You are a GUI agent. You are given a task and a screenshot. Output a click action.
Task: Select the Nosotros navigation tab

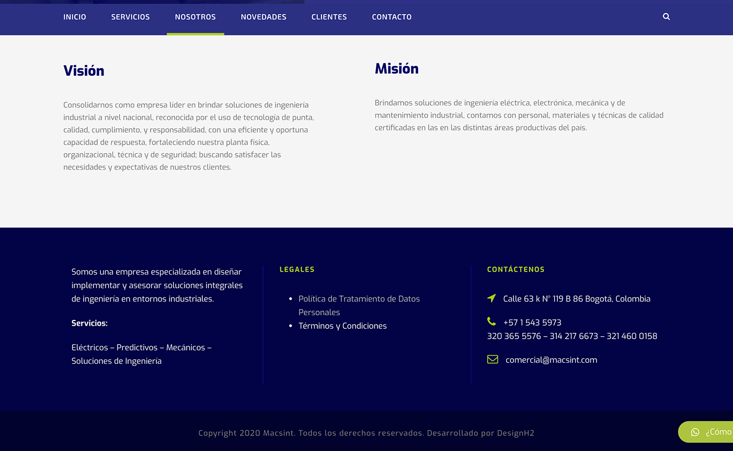coord(195,17)
